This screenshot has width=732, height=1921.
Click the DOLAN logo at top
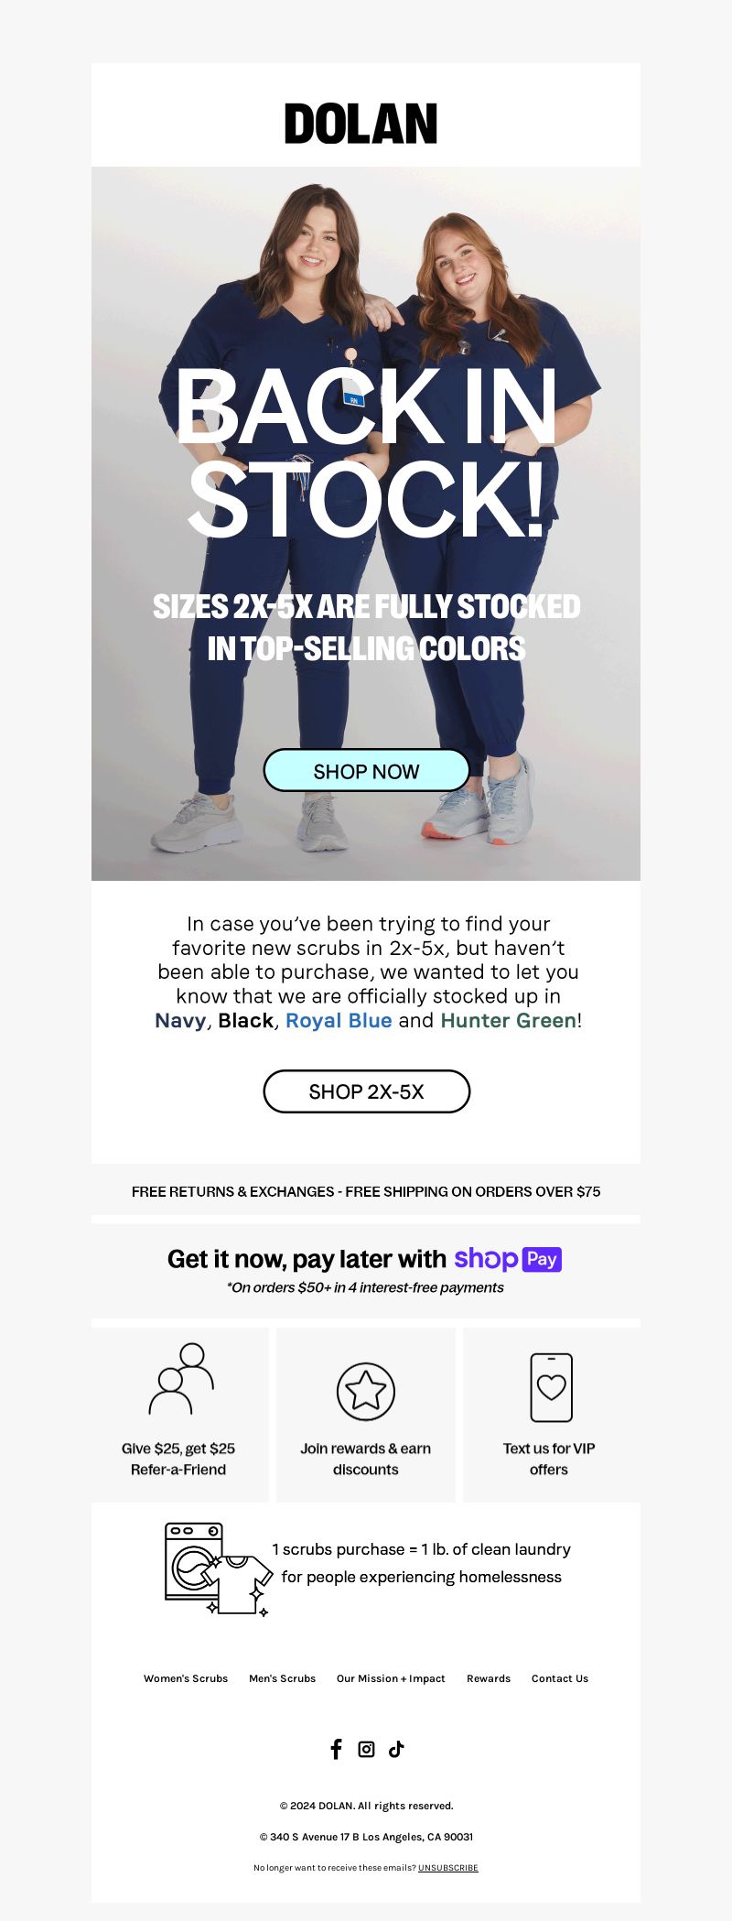(x=361, y=124)
